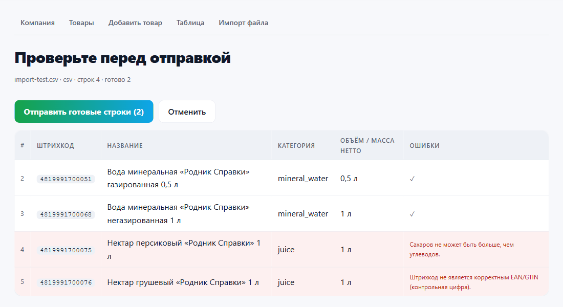This screenshot has height=307, width=563.
Task: Open the Компания menu item
Action: (37, 23)
